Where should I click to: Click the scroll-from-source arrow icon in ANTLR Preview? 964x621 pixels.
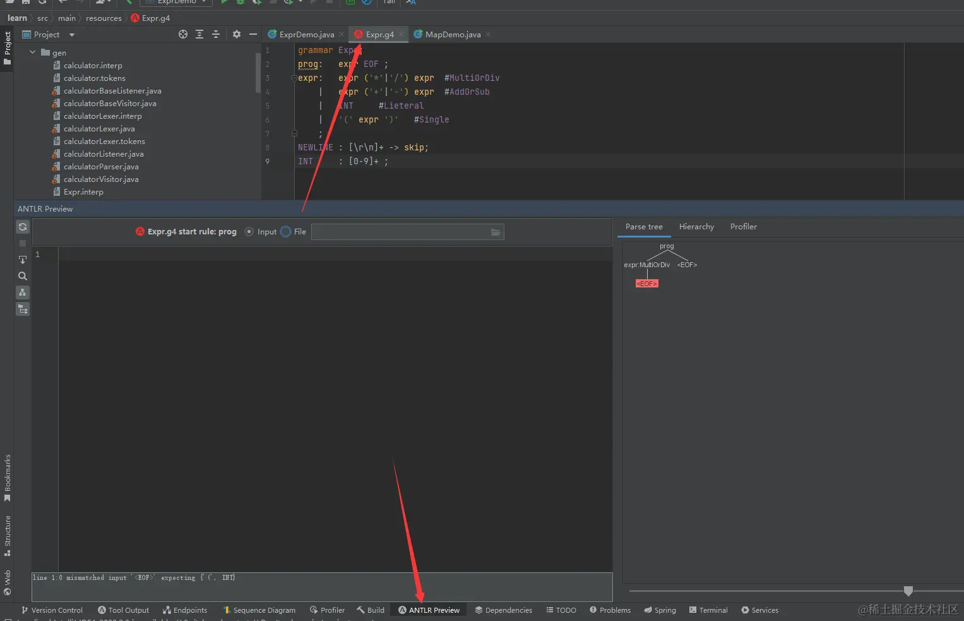[23, 260]
